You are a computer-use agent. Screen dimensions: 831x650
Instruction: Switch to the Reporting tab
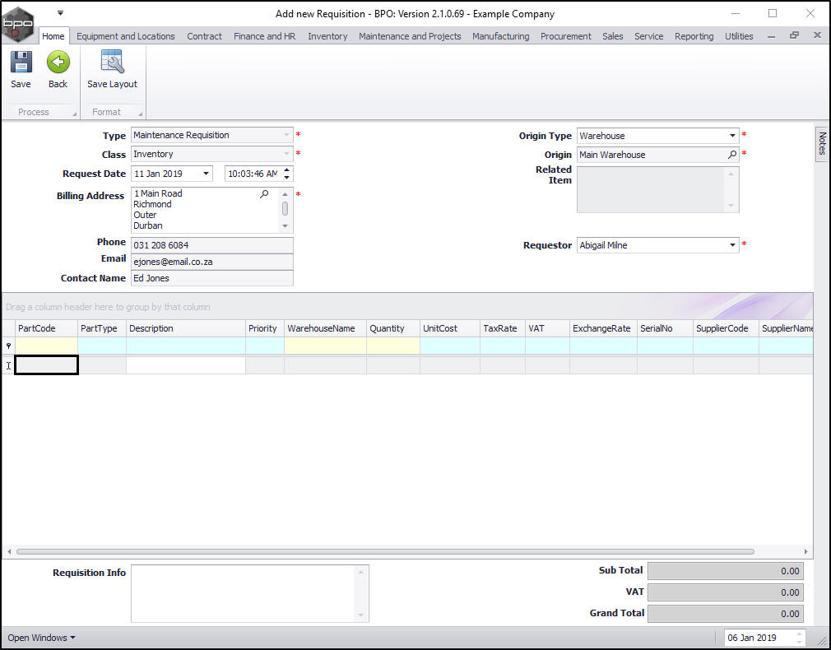coord(694,36)
